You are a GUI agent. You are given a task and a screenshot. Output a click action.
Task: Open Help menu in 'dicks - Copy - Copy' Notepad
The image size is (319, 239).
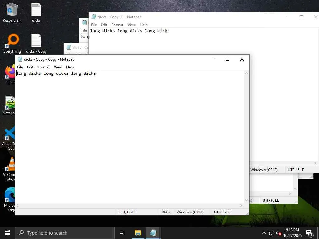tap(70, 67)
